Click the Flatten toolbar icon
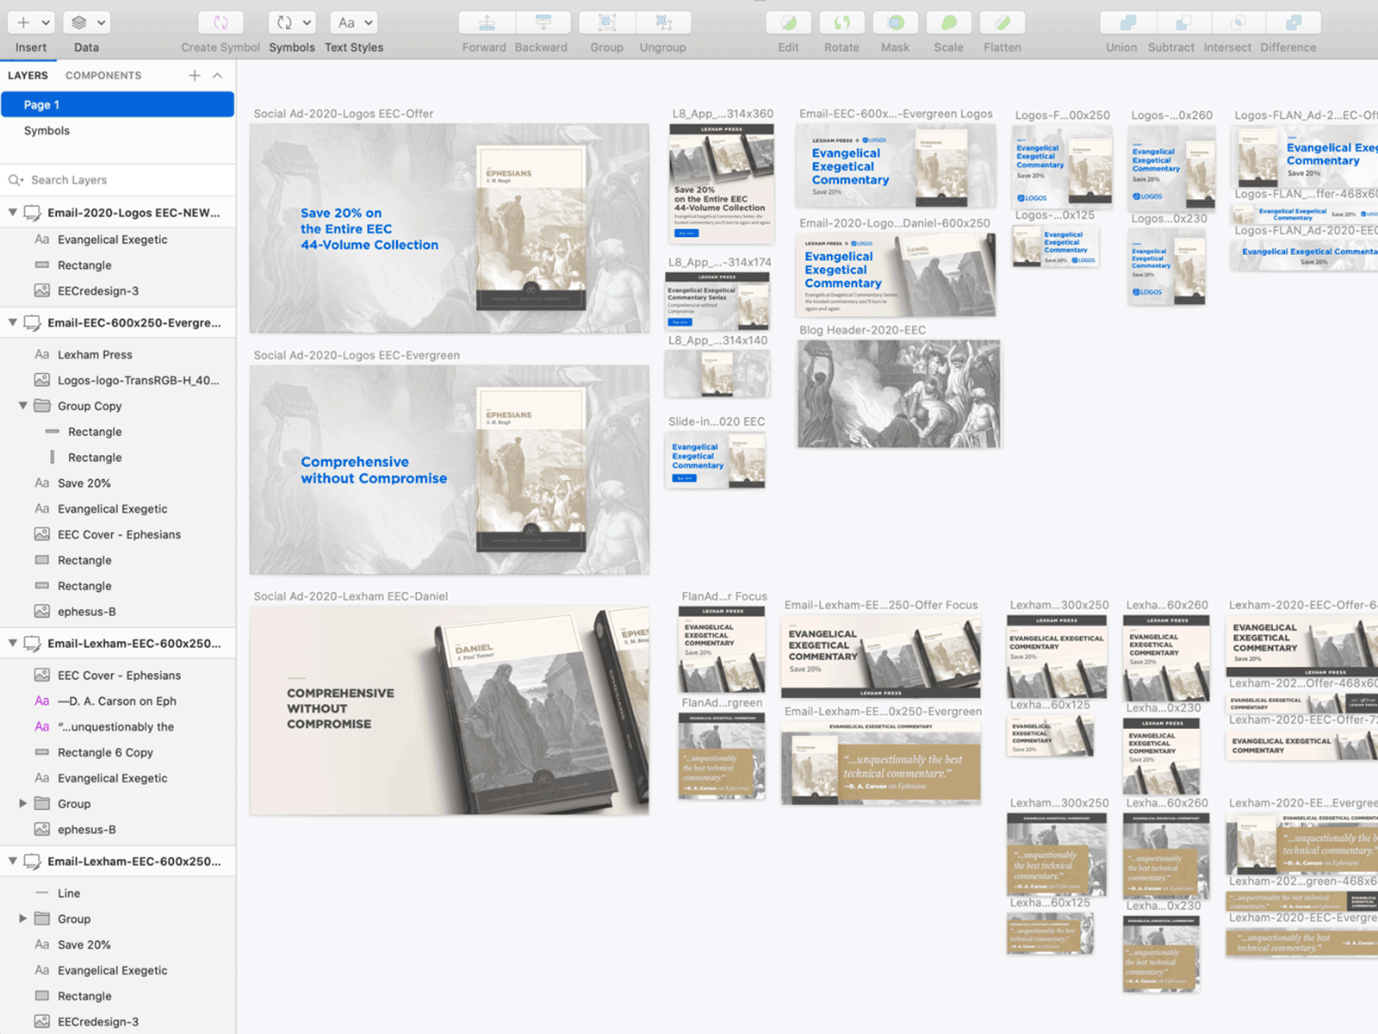This screenshot has width=1378, height=1034. 1002,22
